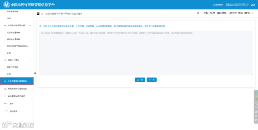Open 台账管理信息 in the sidebar
The width and height of the screenshot is (258, 130).
click(12, 11)
